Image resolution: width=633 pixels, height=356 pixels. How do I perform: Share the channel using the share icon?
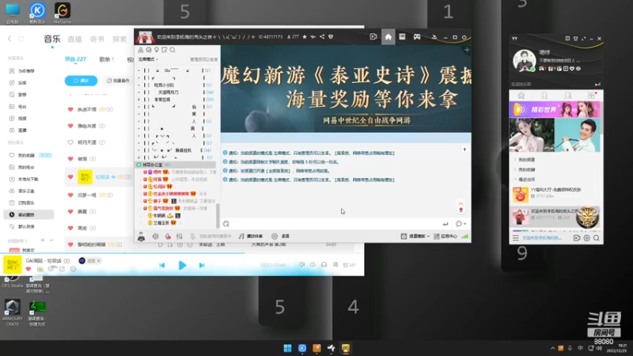(322, 36)
